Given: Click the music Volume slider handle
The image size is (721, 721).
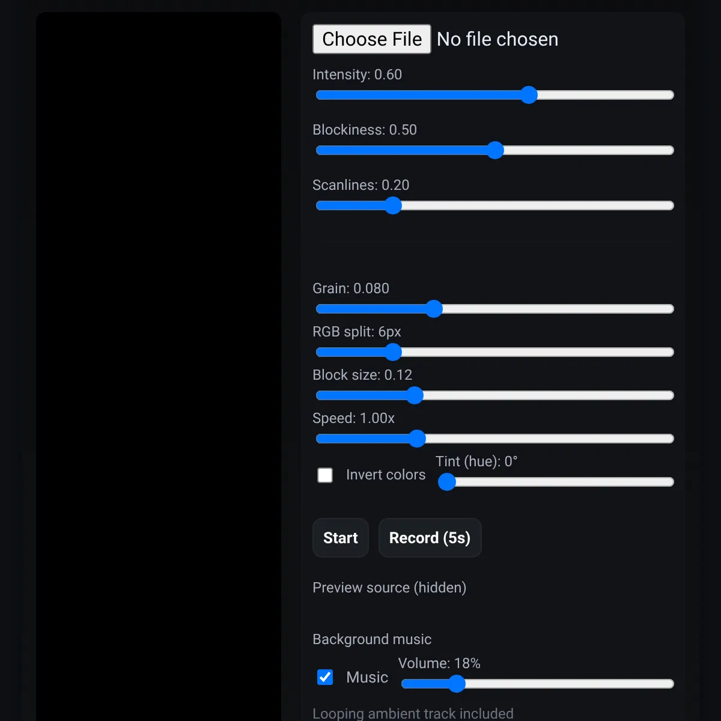Looking at the screenshot, I should (x=457, y=684).
